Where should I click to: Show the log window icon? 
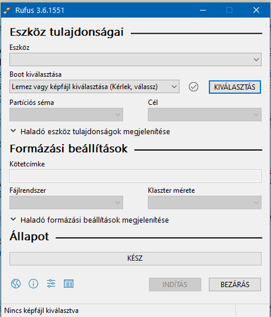click(x=69, y=283)
